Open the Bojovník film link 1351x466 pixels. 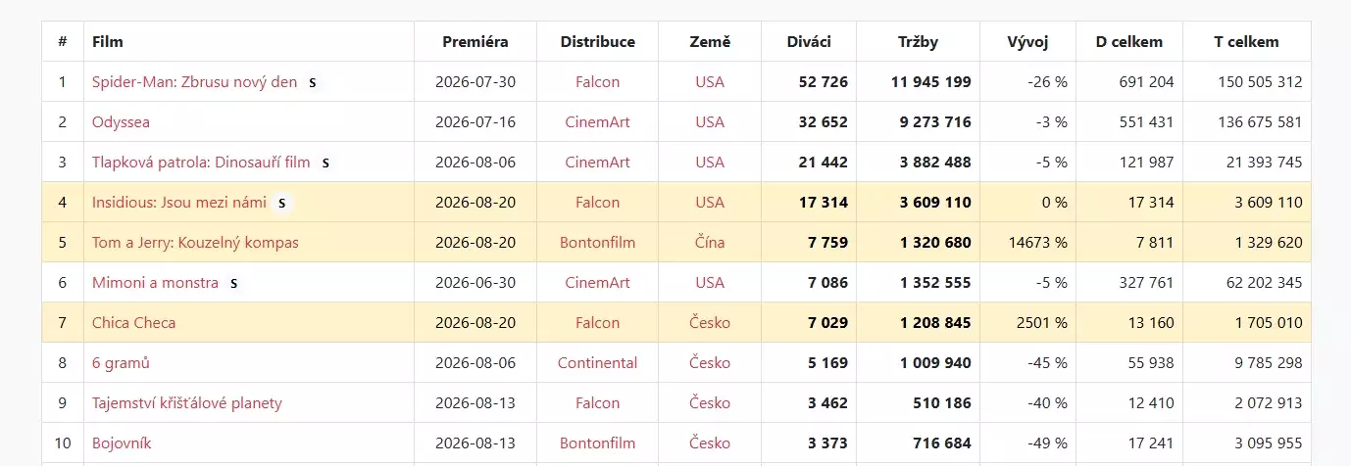pyautogui.click(x=122, y=443)
